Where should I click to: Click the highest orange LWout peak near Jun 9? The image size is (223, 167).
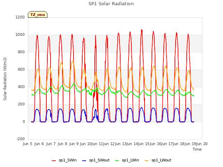pyautogui.click(x=73, y=61)
